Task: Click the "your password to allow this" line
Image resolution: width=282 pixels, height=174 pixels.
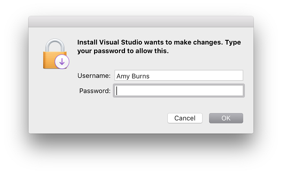Action: tap(123, 51)
